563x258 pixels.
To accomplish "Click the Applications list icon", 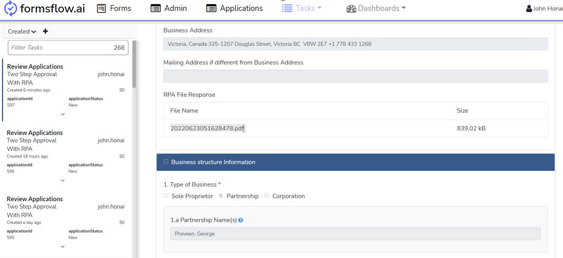I will (x=211, y=8).
